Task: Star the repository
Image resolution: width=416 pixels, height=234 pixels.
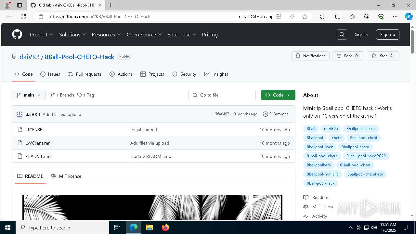Action: 383,56
